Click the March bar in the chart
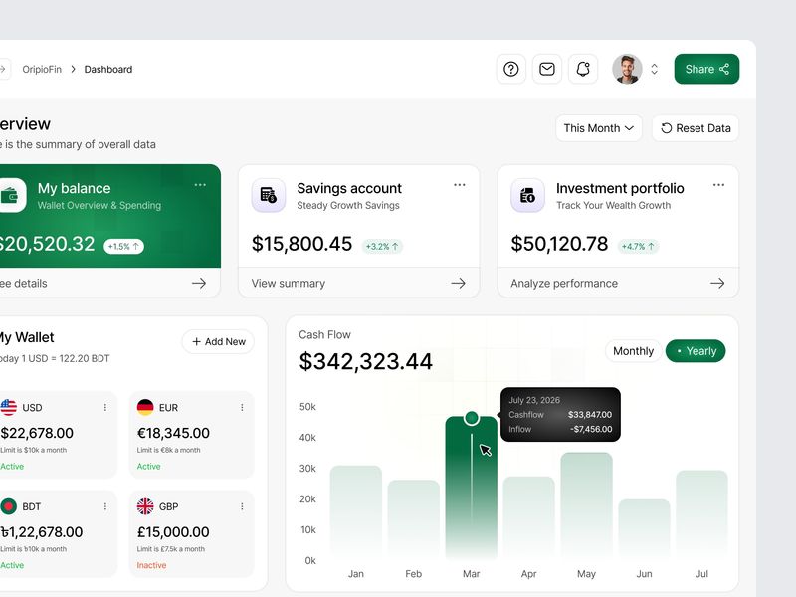Viewport: 796px width, 597px height. 472,488
